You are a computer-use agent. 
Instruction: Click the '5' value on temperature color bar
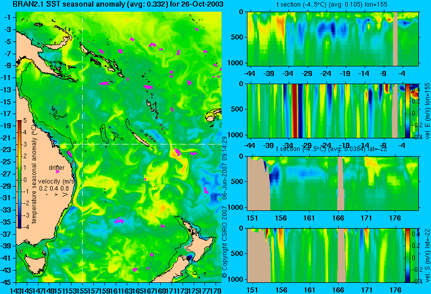coord(25,121)
